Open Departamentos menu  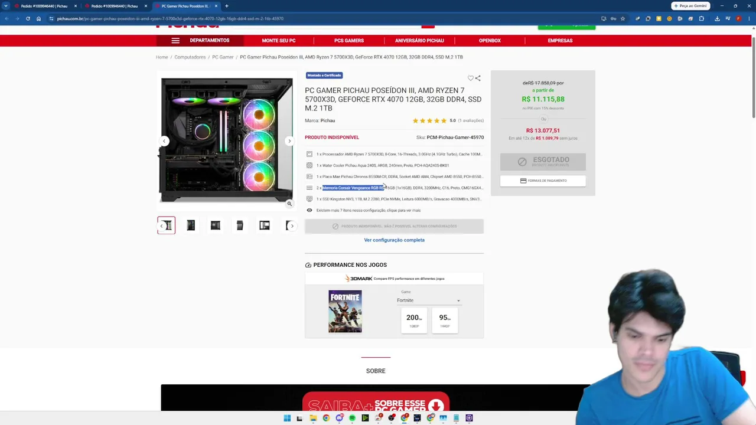(x=210, y=41)
